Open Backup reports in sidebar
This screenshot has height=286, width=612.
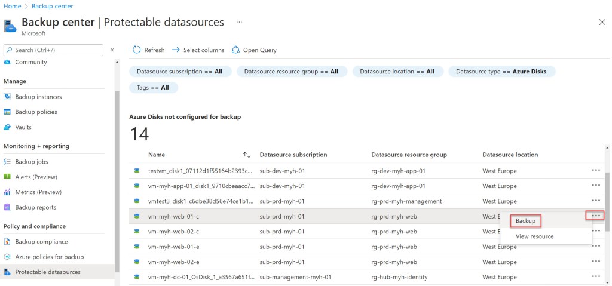35,207
